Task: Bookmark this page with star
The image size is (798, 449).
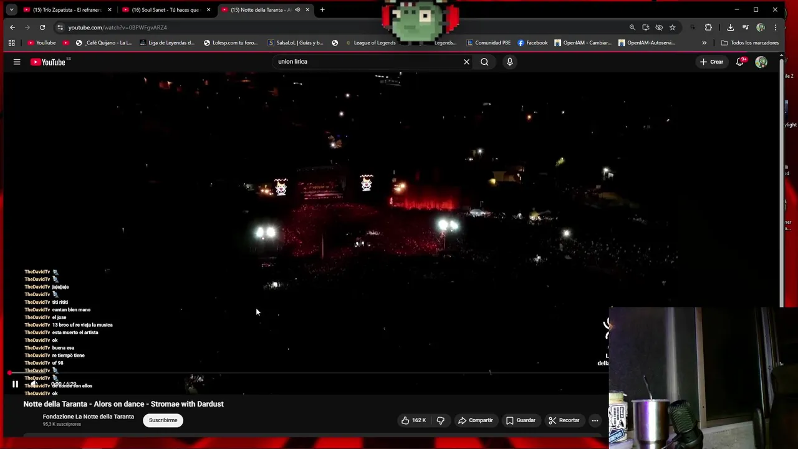Action: tap(672, 27)
